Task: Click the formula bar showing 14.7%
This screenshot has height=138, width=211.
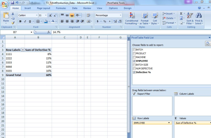Action: coord(131,32)
